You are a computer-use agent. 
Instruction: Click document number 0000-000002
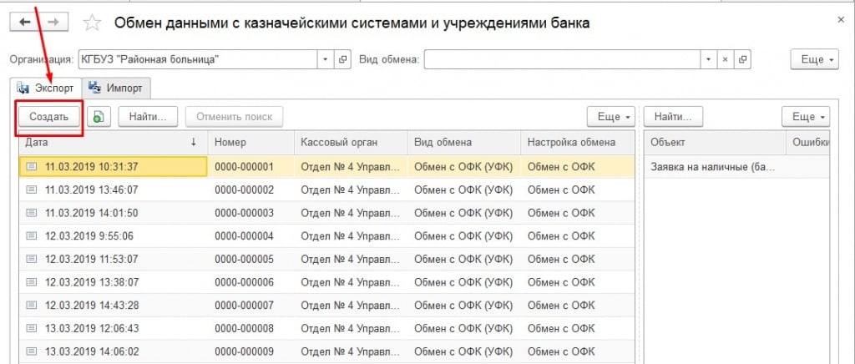tap(245, 190)
